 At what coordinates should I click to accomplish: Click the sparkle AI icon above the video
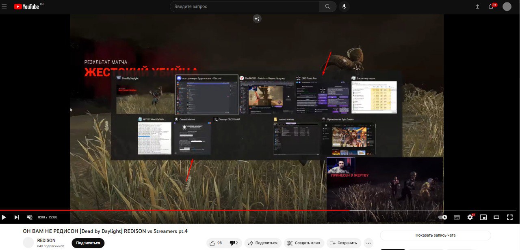click(x=257, y=18)
